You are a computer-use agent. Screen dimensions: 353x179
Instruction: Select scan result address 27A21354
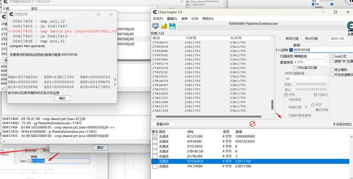[160, 111]
